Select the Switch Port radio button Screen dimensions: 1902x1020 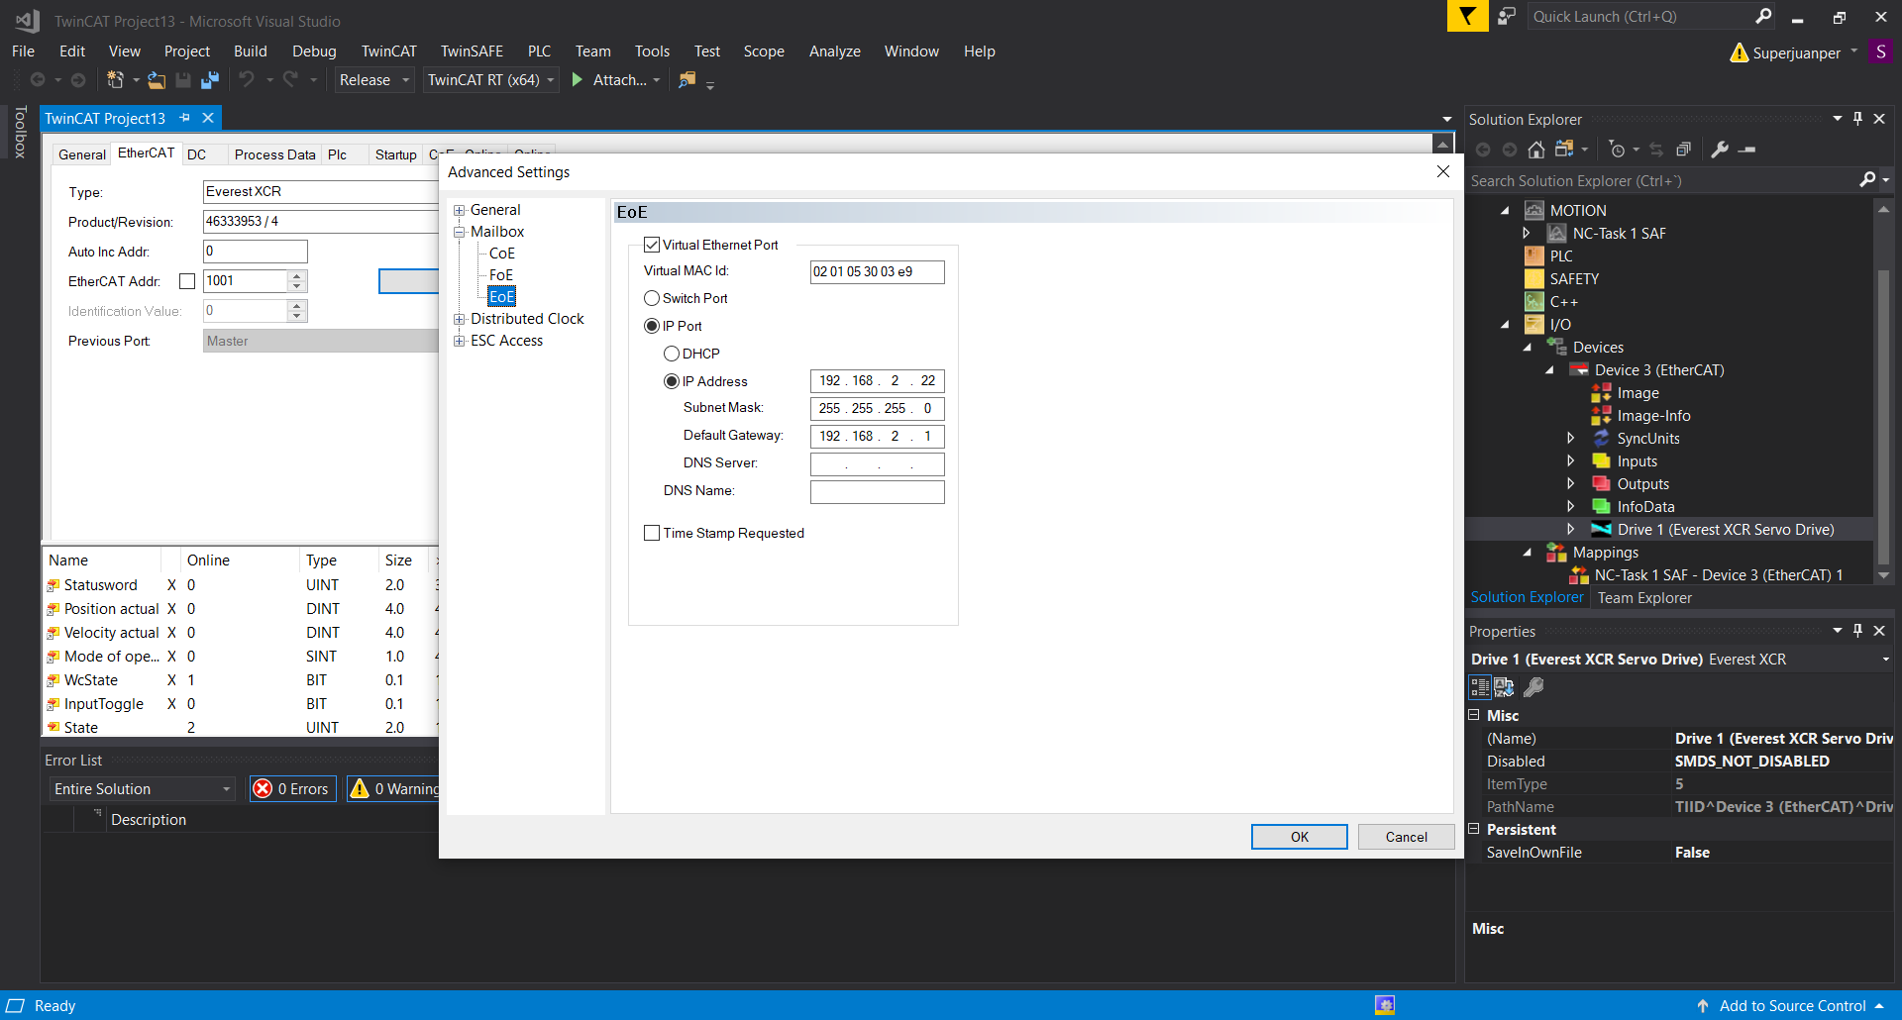(x=652, y=298)
